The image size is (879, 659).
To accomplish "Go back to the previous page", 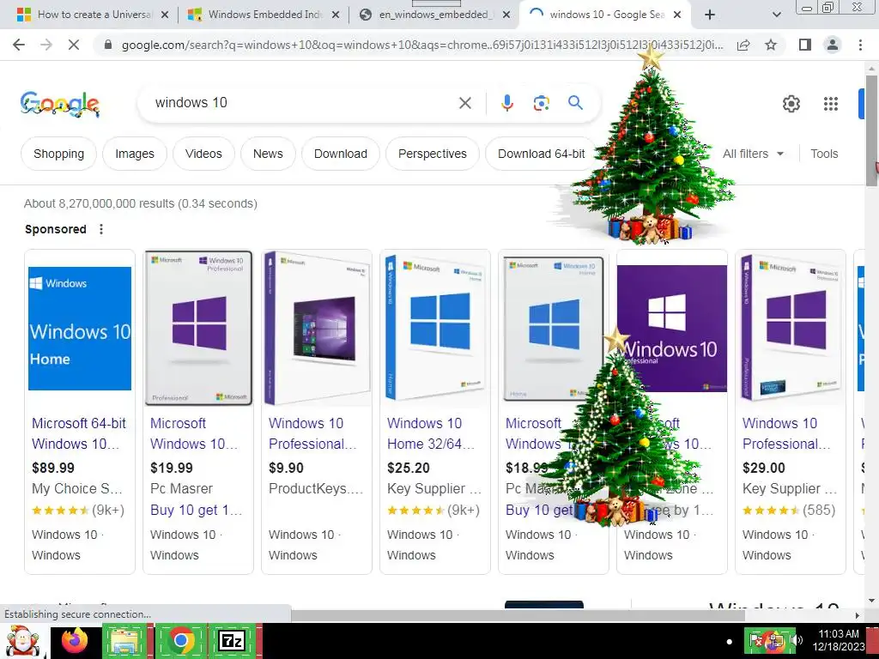I will pyautogui.click(x=19, y=45).
